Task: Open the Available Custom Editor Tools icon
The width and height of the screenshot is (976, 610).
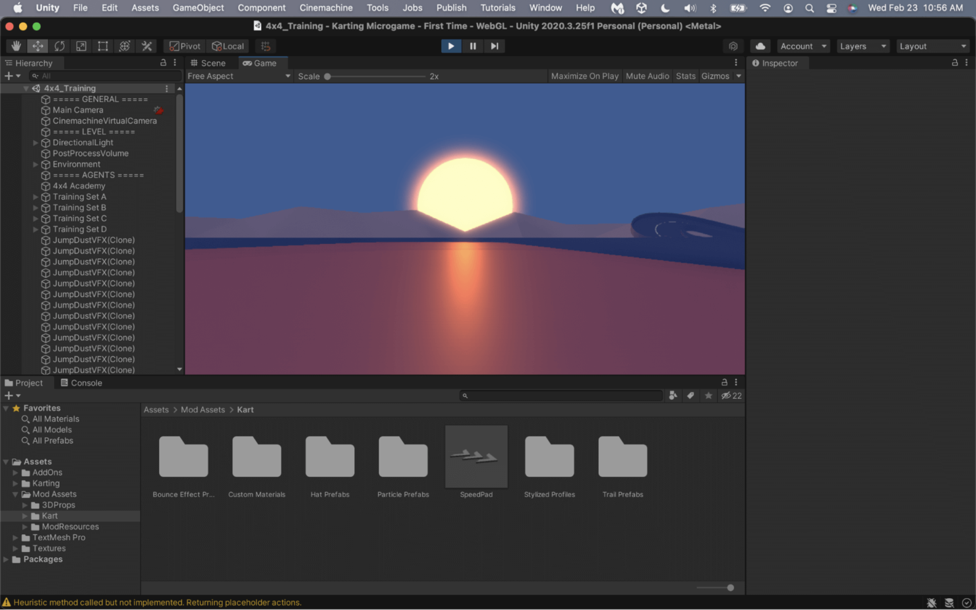Action: 146,46
